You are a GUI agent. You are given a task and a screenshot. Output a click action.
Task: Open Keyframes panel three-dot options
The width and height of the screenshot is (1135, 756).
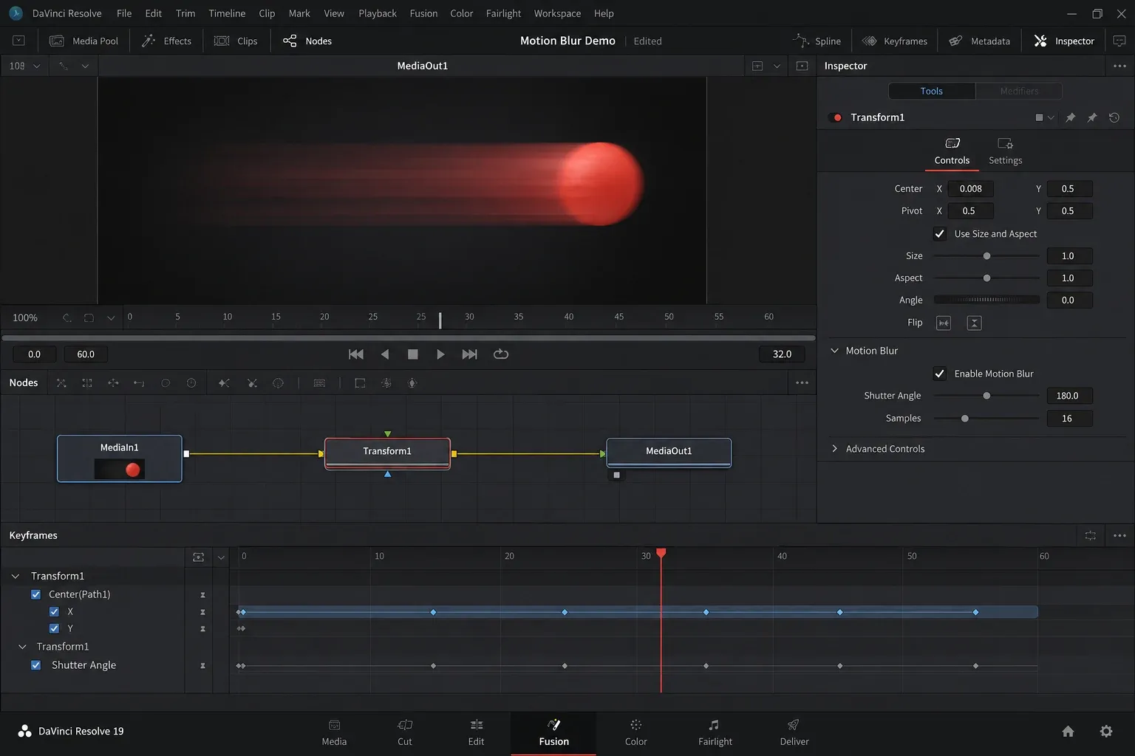1120,535
